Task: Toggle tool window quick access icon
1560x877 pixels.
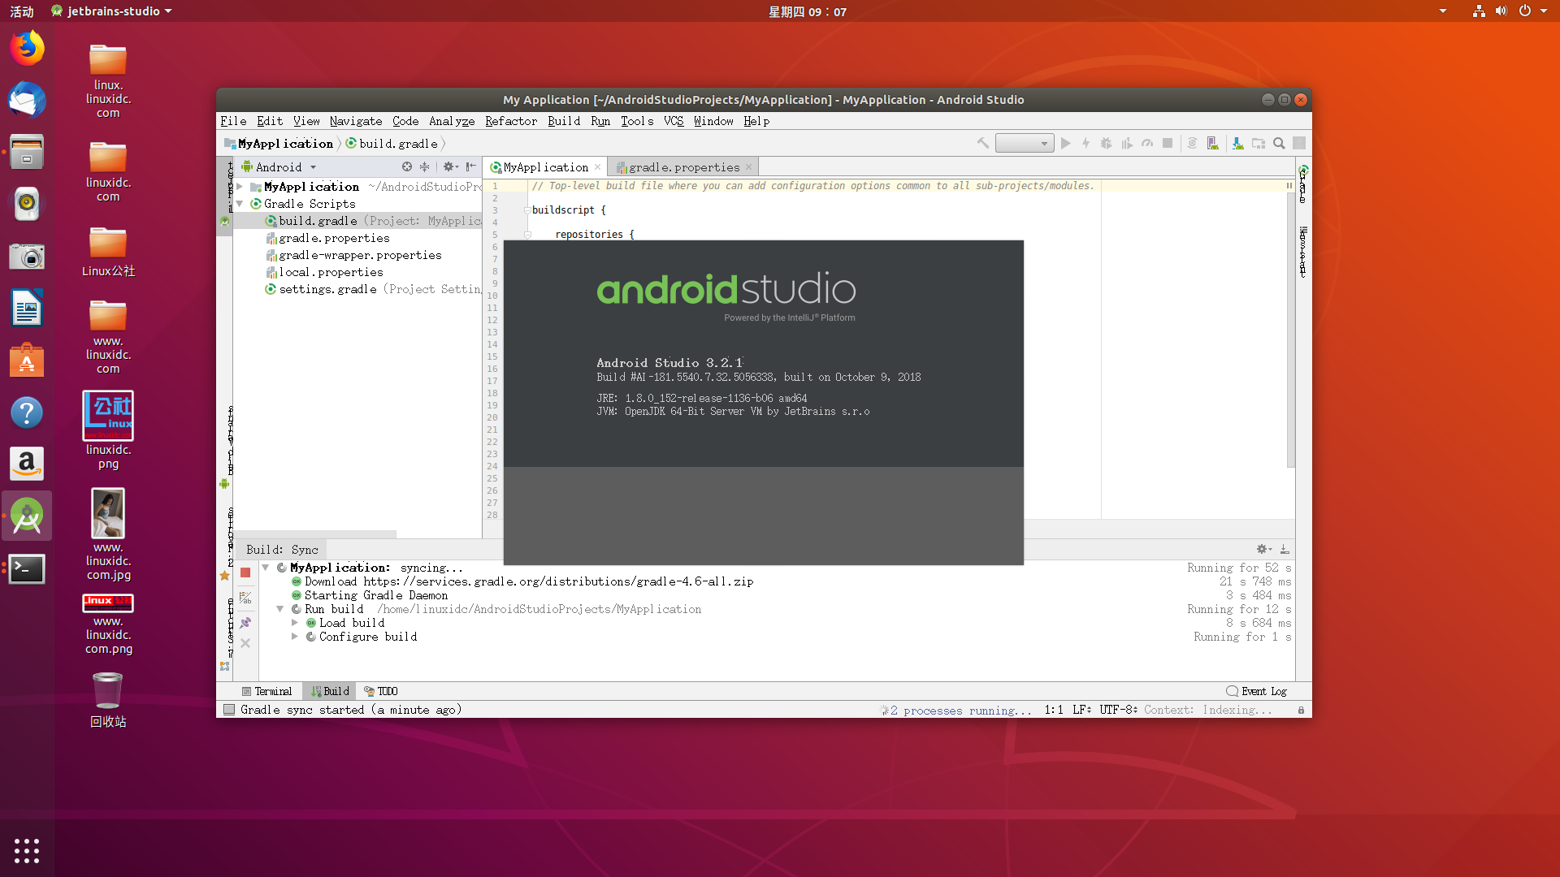Action: point(229,710)
